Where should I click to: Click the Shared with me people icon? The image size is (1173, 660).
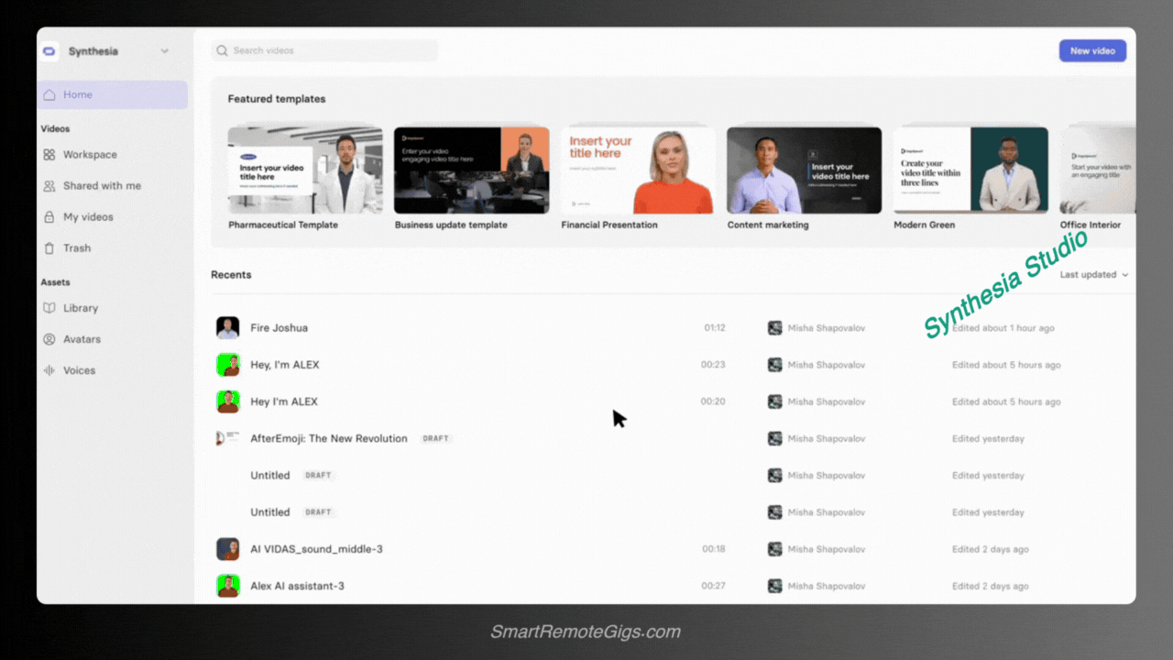[49, 186]
